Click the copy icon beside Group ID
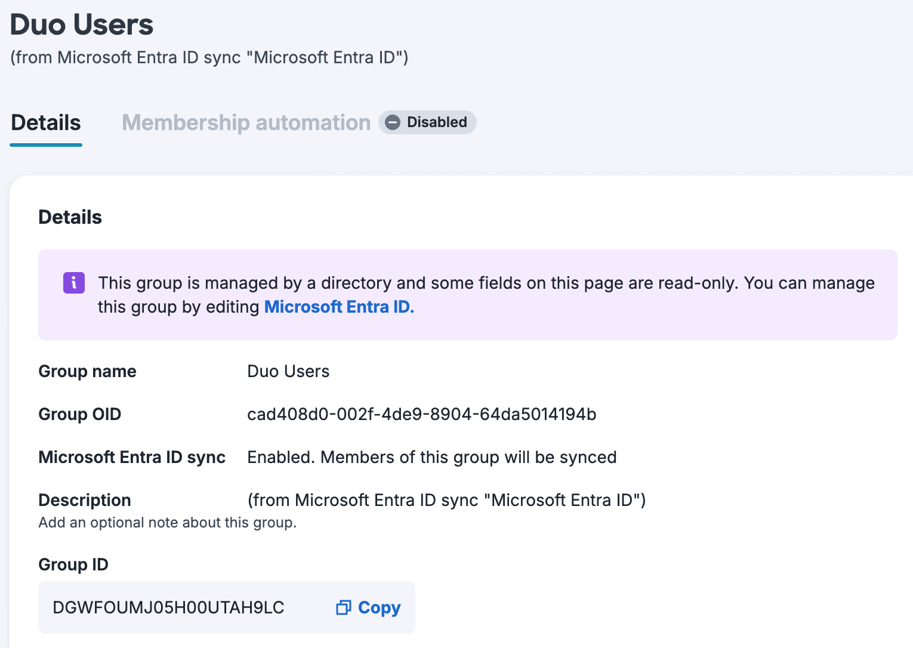 click(x=344, y=607)
